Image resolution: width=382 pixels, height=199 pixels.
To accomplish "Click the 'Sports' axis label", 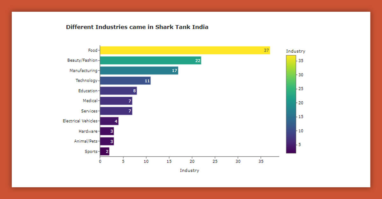I will point(91,151).
